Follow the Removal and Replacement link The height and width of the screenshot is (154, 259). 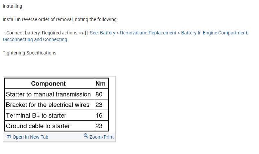tap(148, 33)
